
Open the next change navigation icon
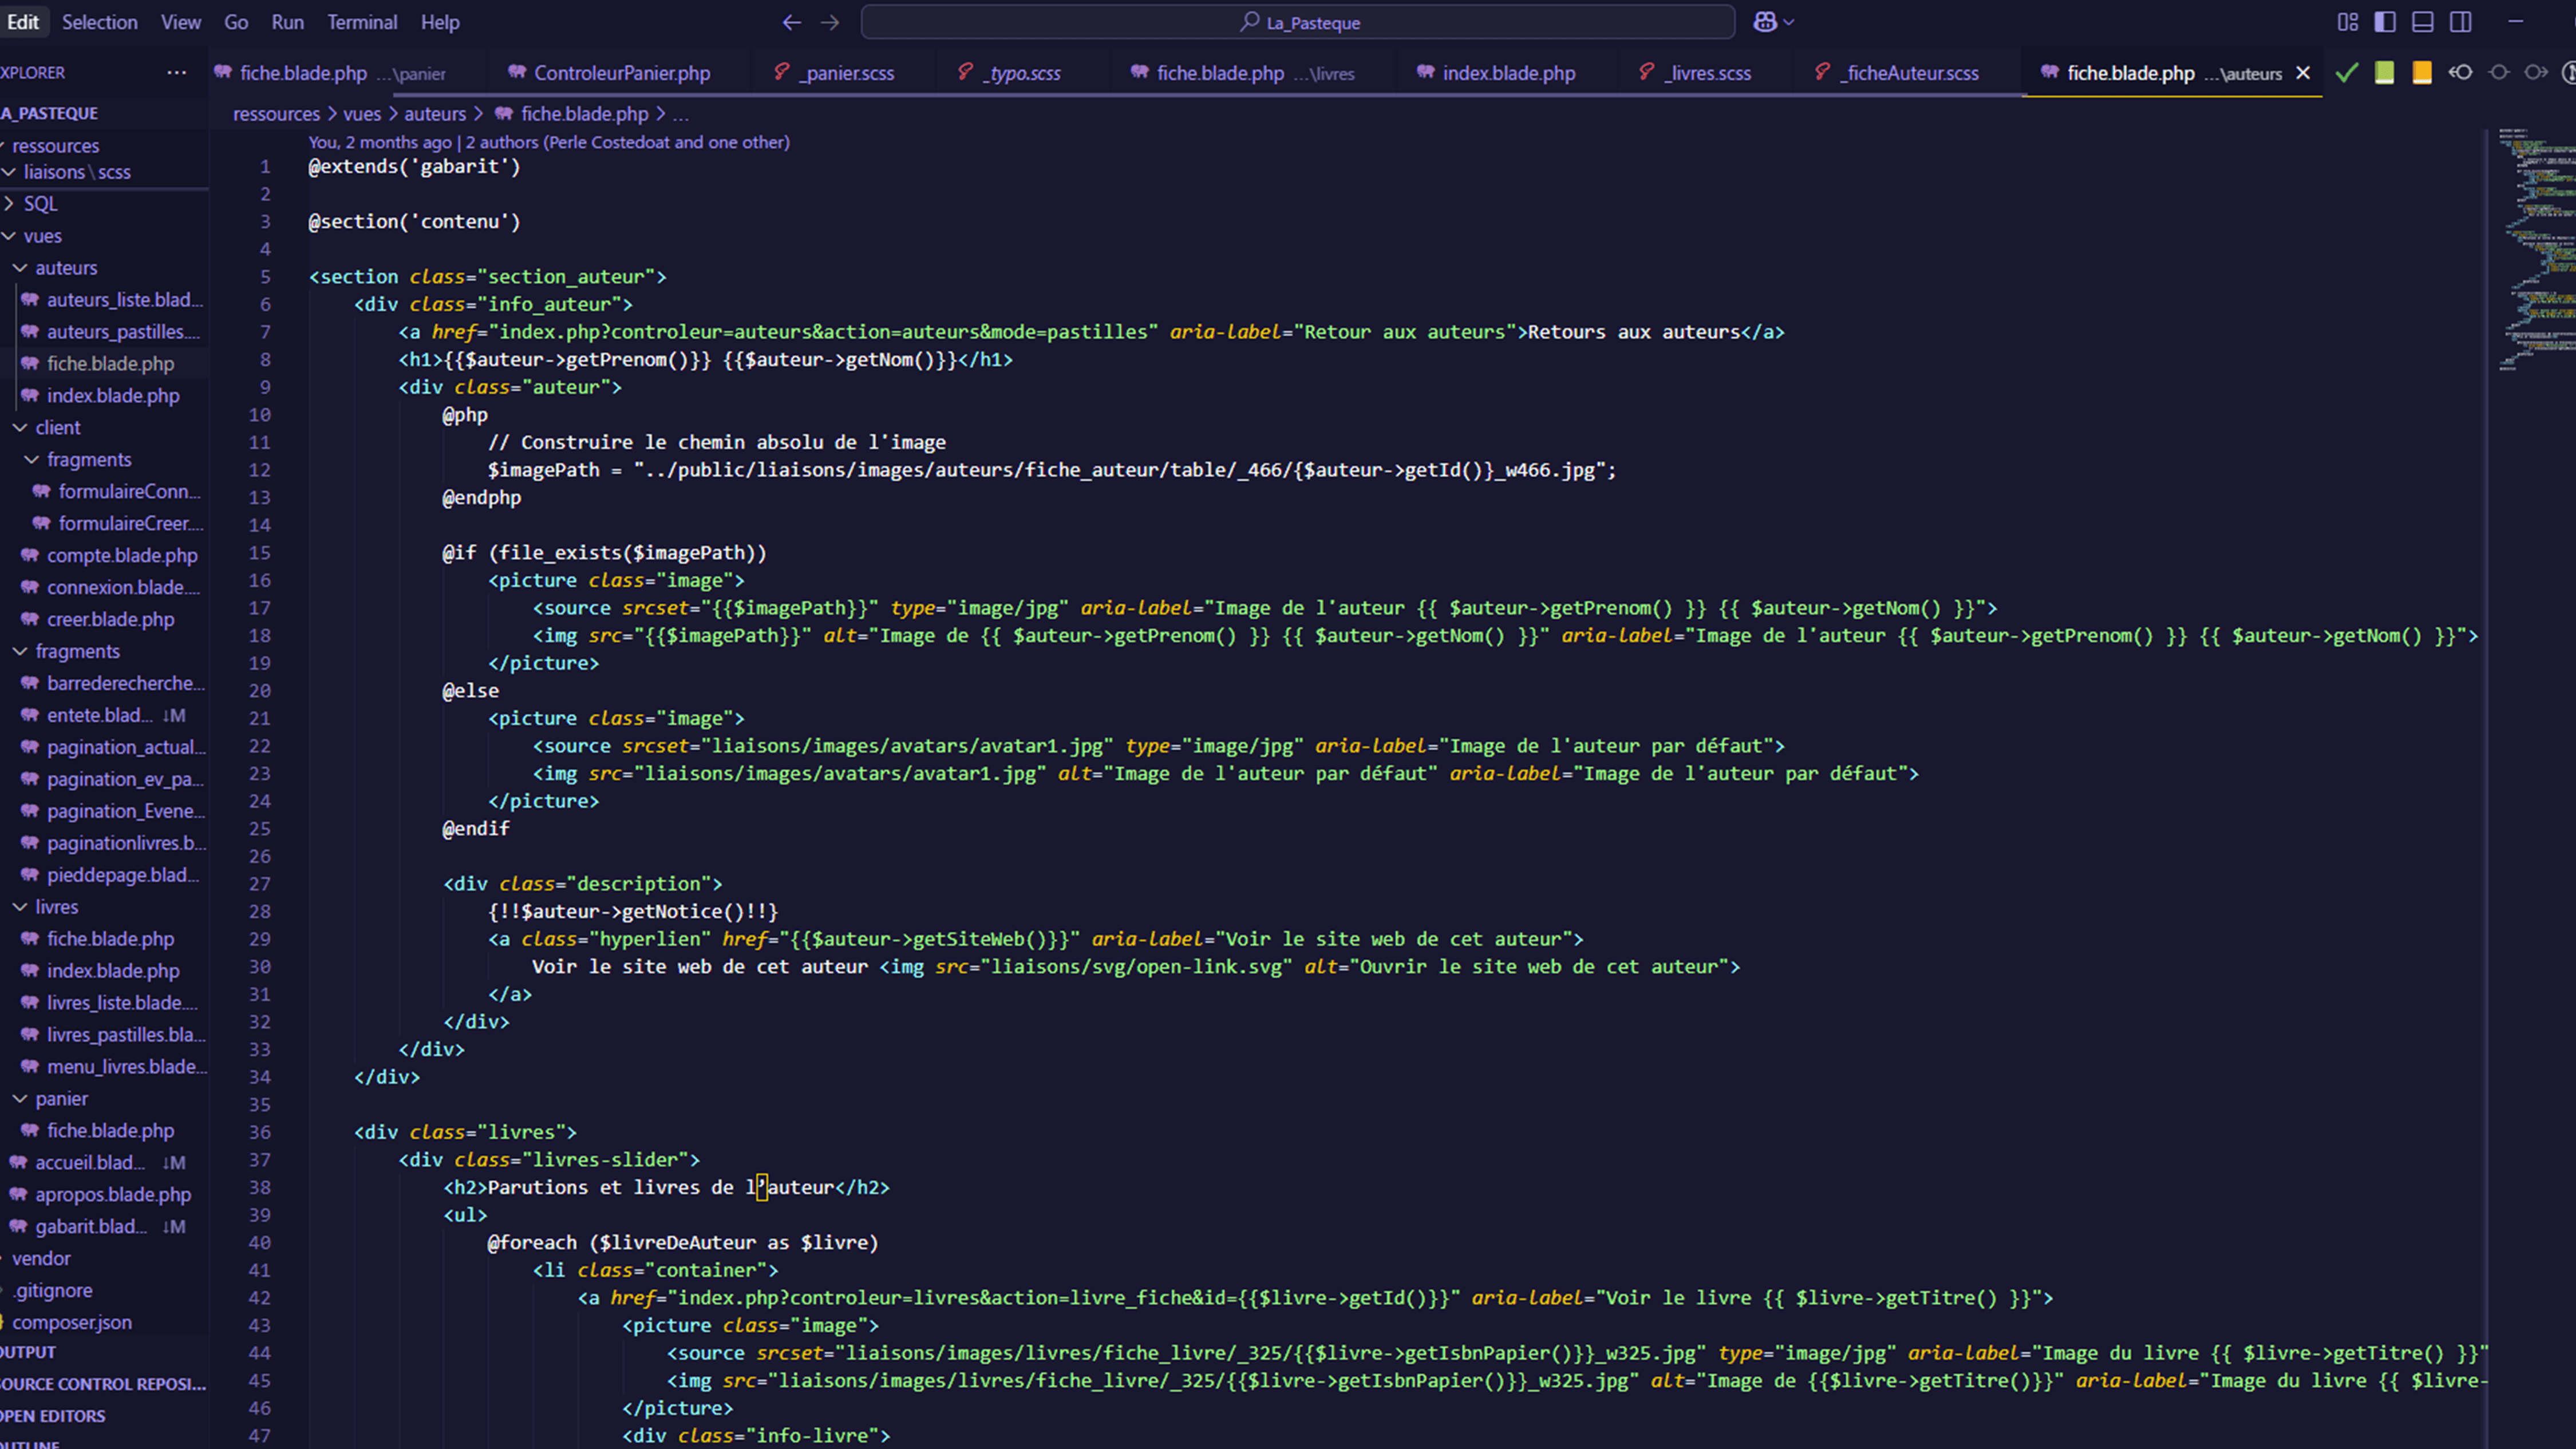[2537, 73]
